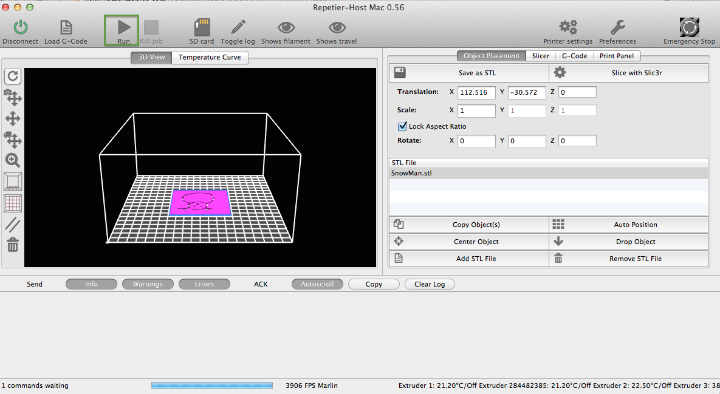The image size is (720, 394).
Task: Open Preferences wrench icon
Action: click(x=617, y=27)
